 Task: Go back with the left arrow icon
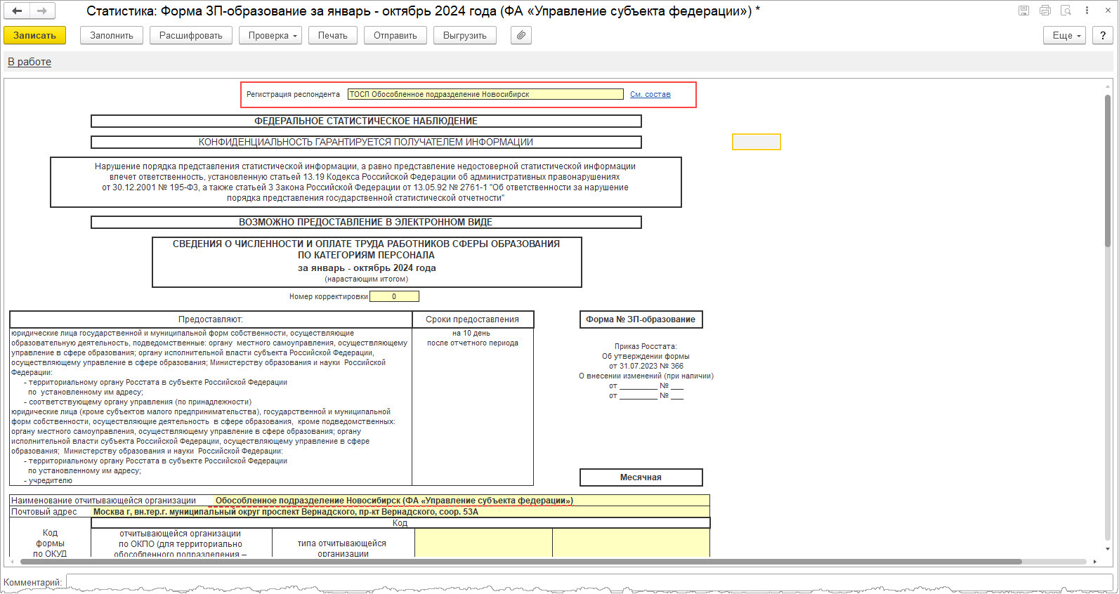[x=17, y=11]
